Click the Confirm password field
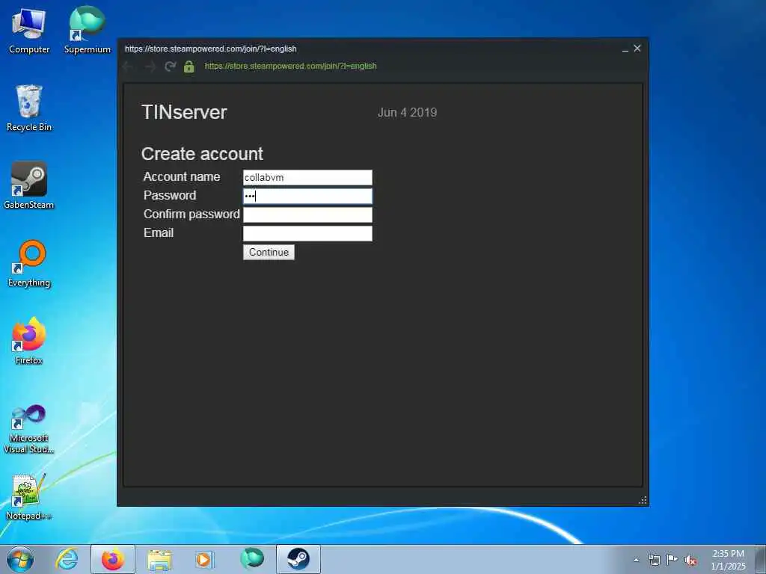766x574 pixels. point(307,215)
